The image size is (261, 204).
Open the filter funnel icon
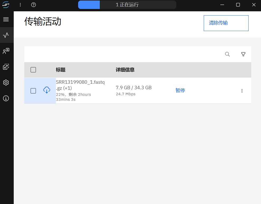(x=243, y=54)
